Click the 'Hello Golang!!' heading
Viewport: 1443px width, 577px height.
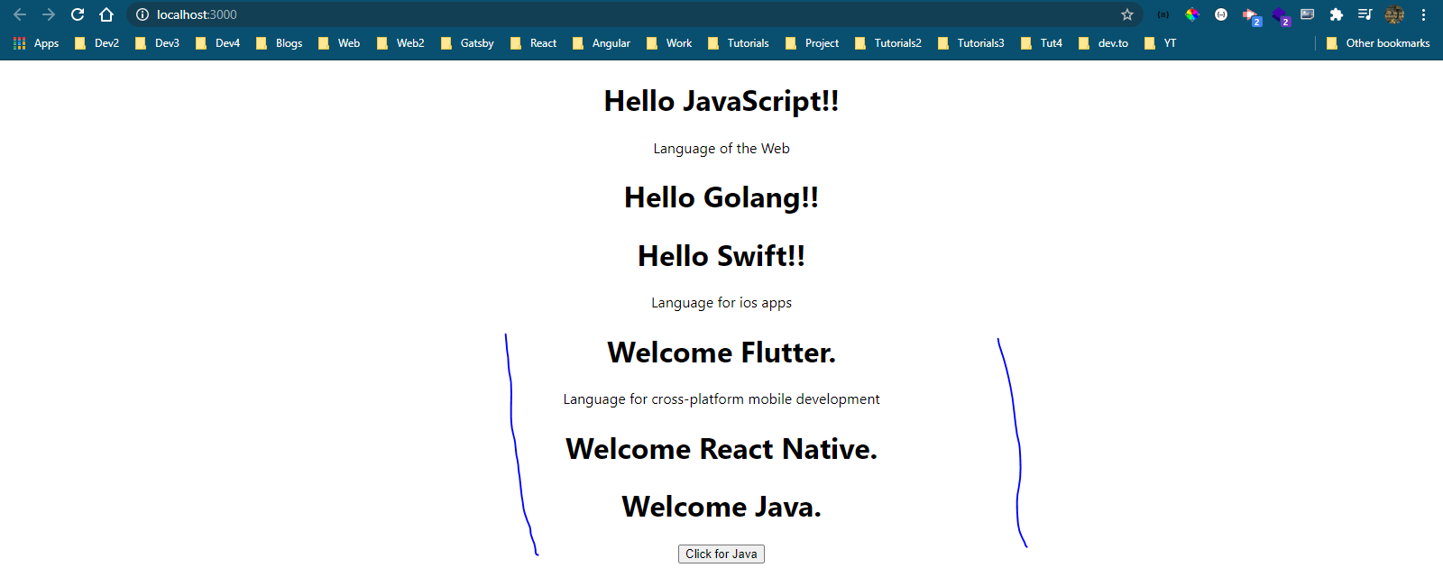click(x=721, y=197)
